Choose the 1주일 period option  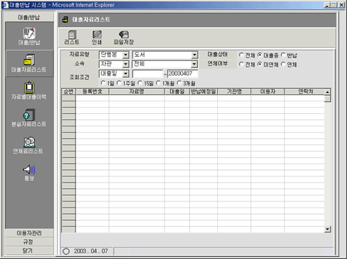click(119, 83)
